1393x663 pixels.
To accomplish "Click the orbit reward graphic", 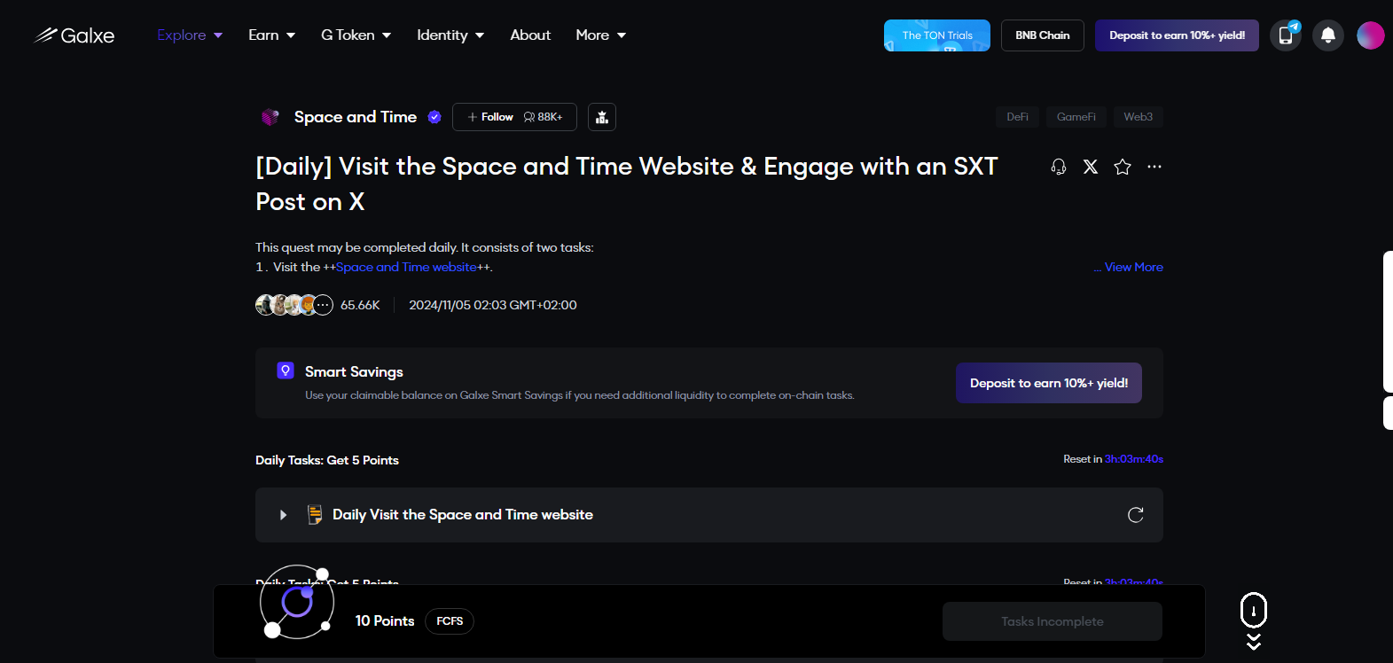I will 297,603.
